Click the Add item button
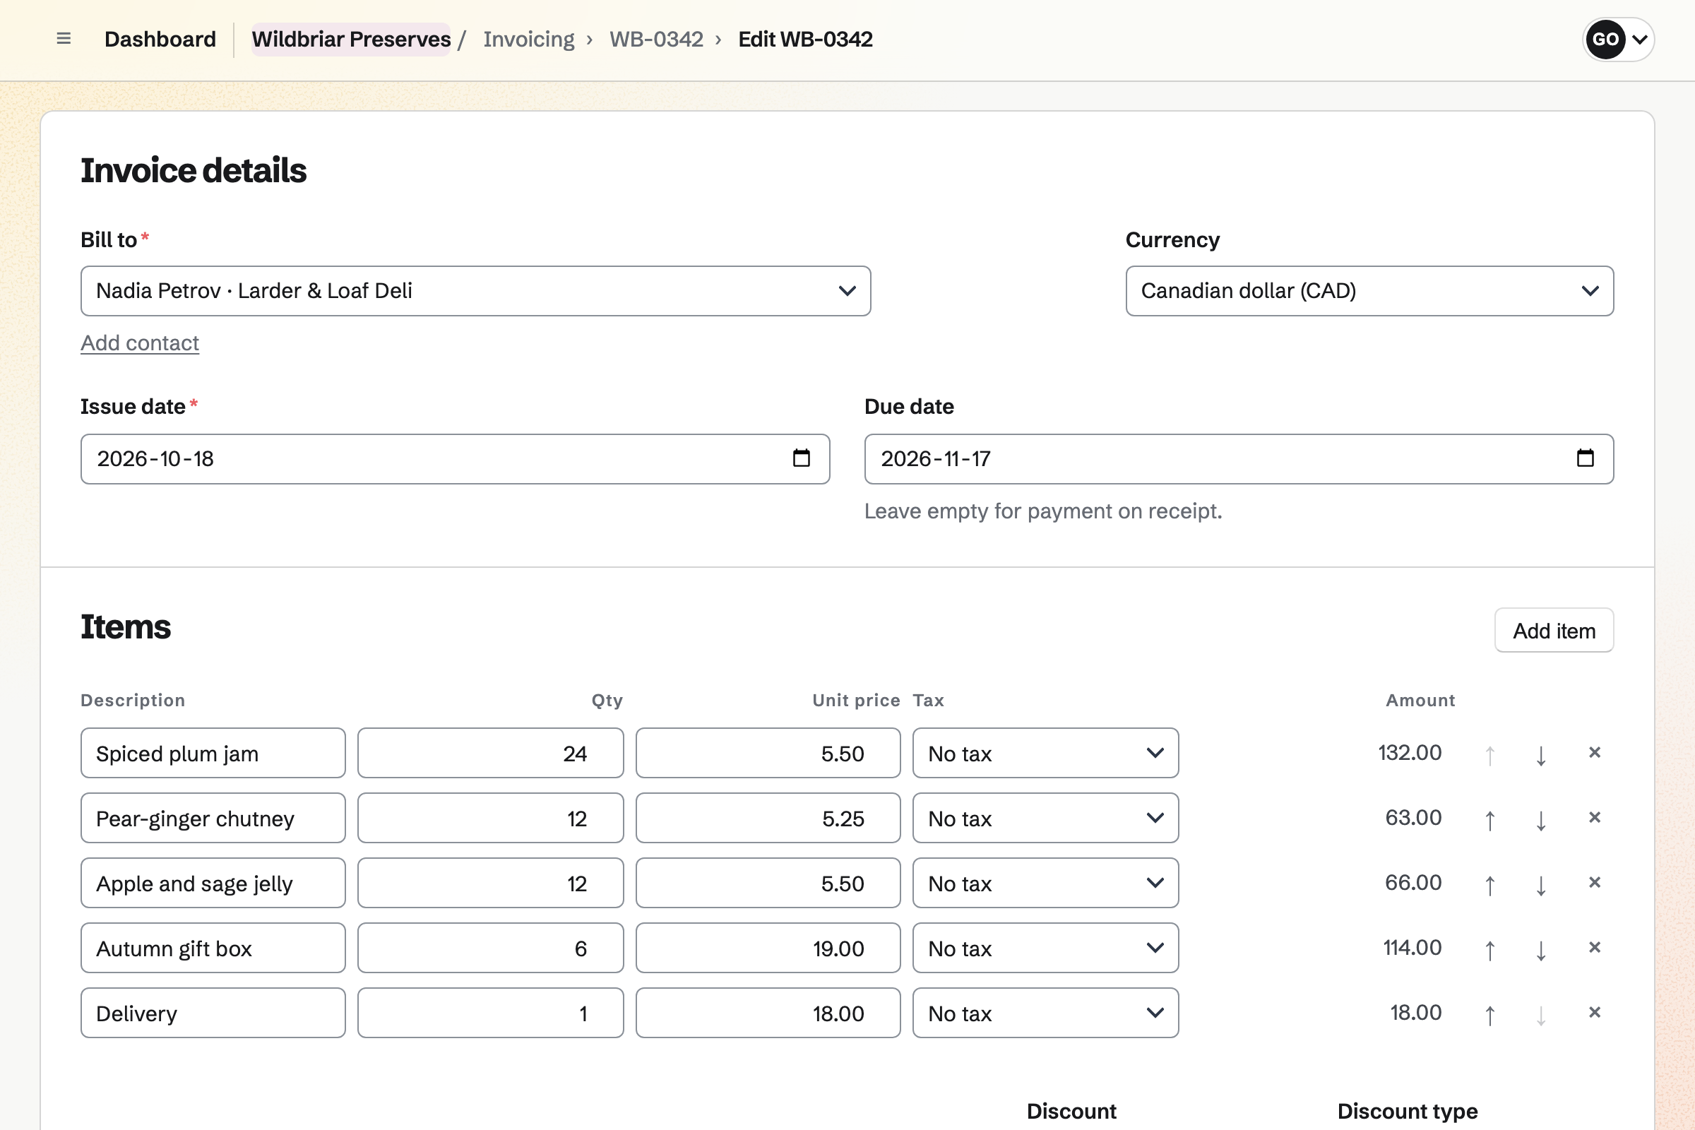This screenshot has width=1695, height=1130. coord(1554,631)
